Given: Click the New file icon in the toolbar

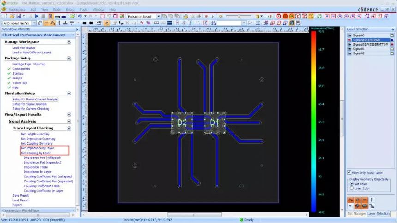Looking at the screenshot, I should tap(6, 16).
